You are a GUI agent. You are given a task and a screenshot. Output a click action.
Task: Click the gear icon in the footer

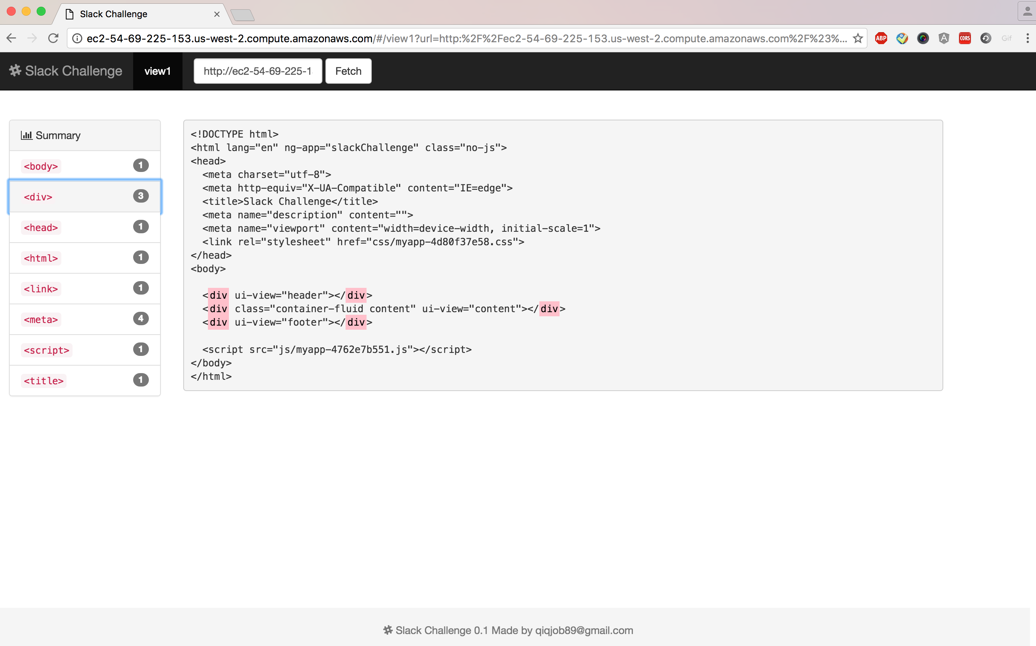[387, 630]
